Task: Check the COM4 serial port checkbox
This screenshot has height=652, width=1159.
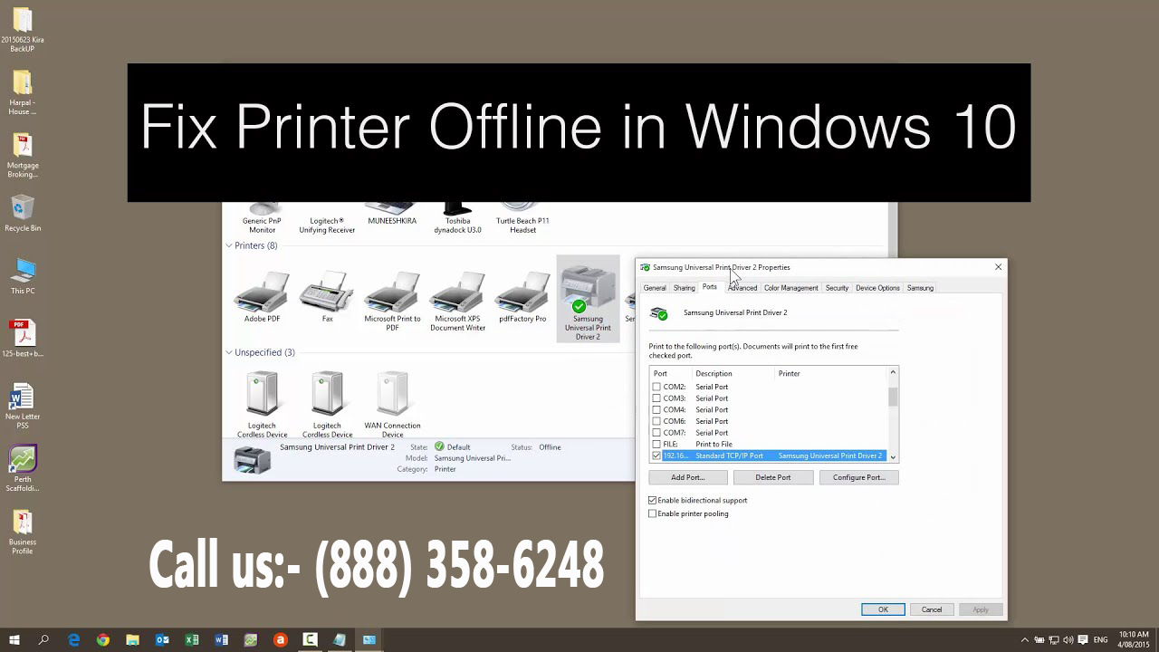Action: (656, 409)
